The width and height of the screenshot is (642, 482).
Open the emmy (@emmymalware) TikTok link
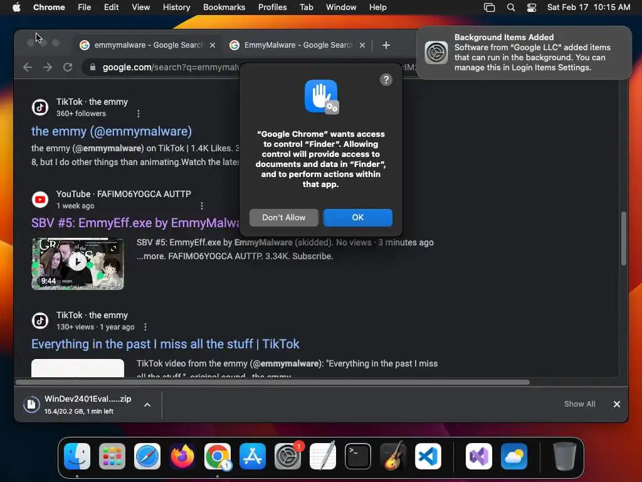(112, 131)
